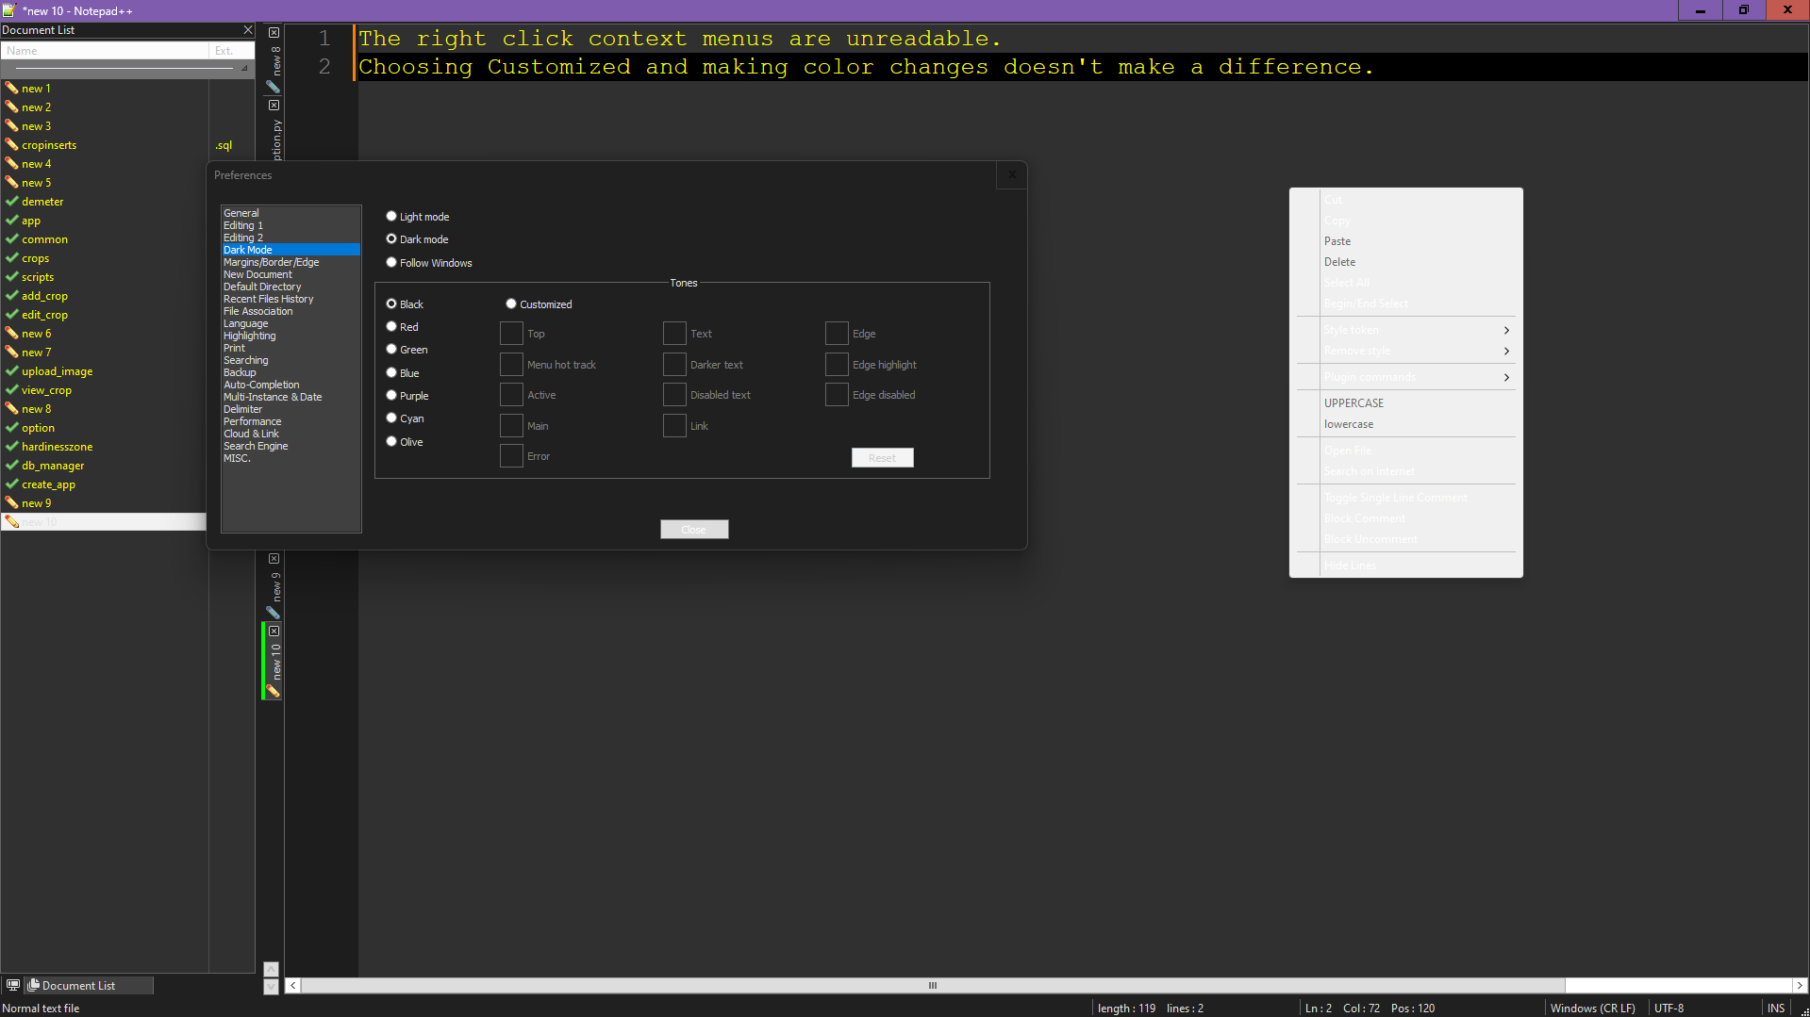
Task: Select Light mode radio button
Action: point(391,216)
